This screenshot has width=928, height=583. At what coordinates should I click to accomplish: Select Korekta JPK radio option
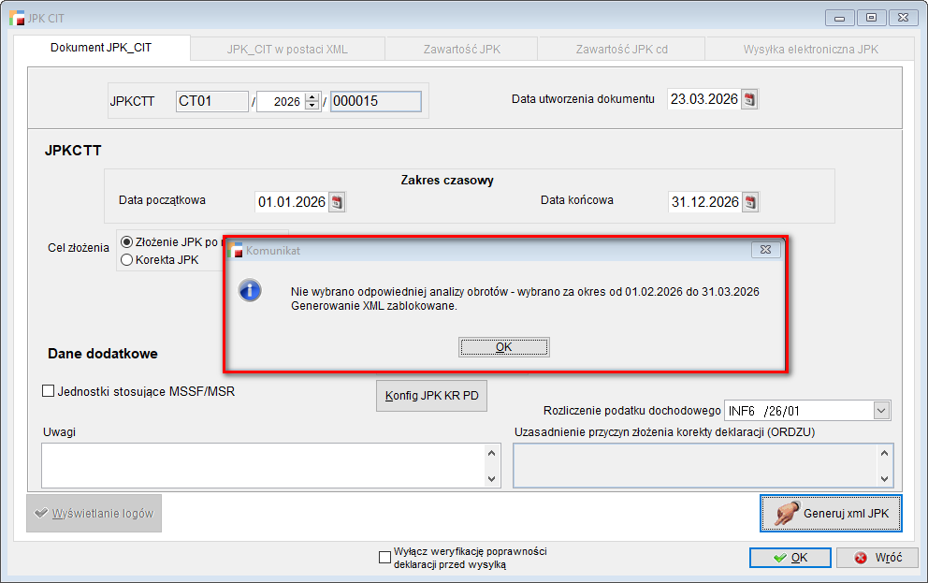click(127, 261)
